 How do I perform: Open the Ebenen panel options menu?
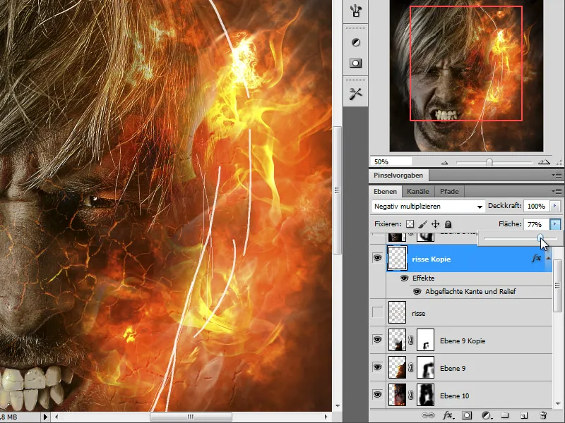(558, 191)
